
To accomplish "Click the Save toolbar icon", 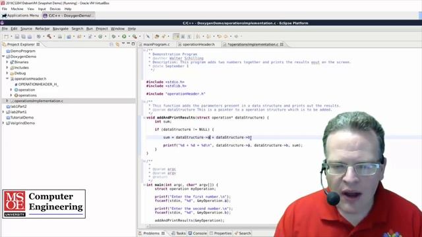I will 17,36.
